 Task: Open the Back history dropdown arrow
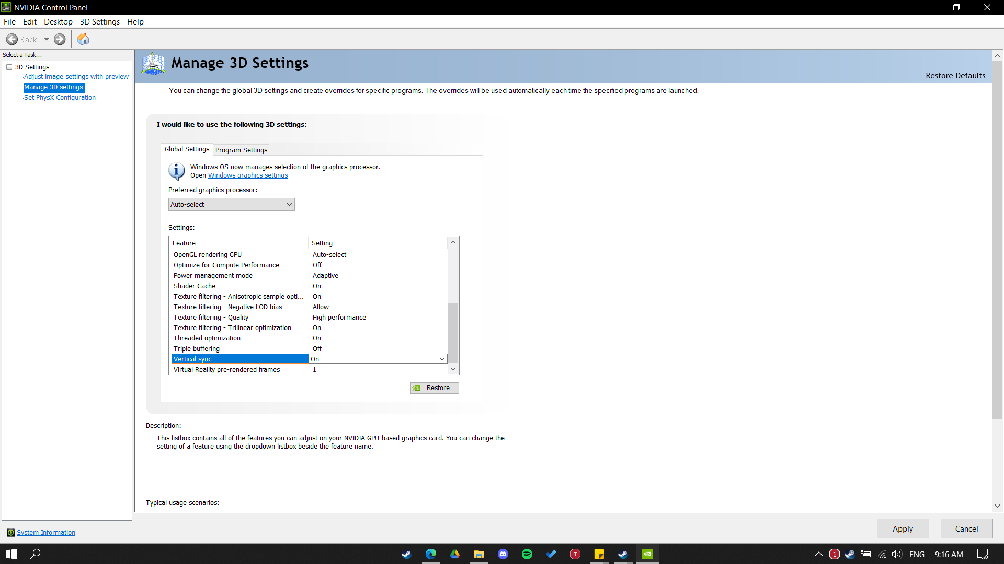[47, 39]
